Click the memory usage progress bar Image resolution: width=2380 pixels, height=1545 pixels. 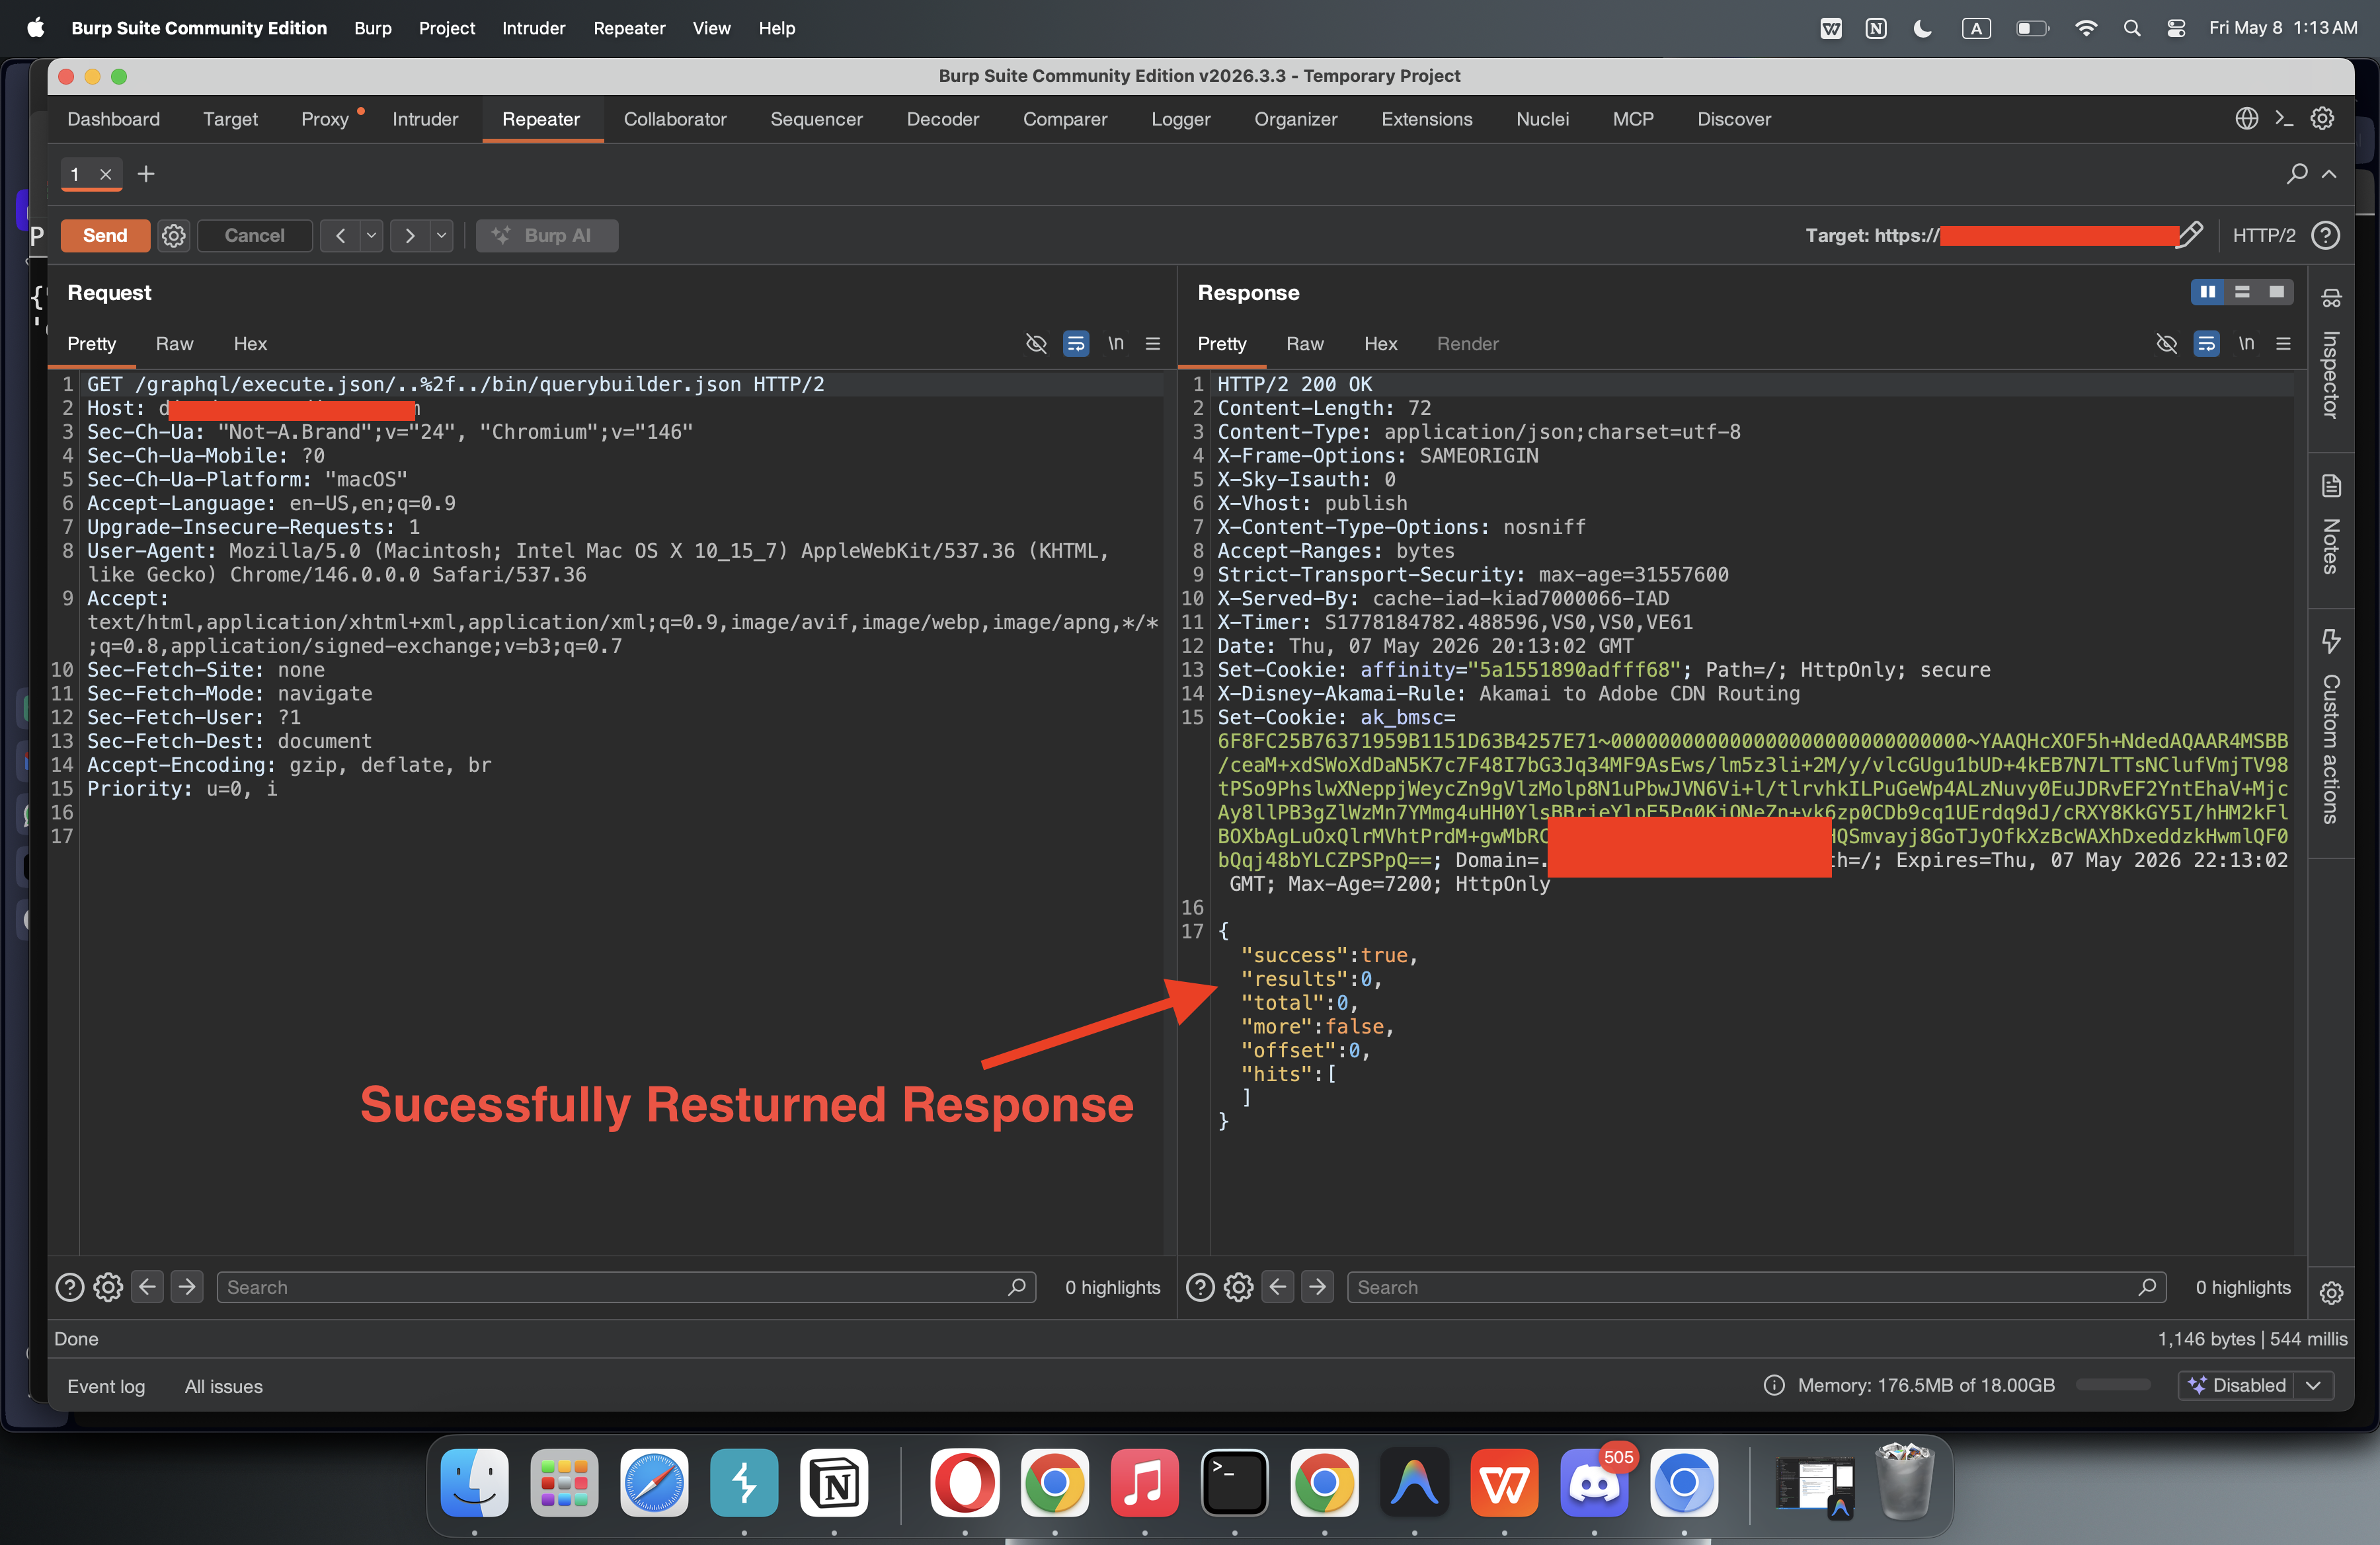[x=2113, y=1385]
